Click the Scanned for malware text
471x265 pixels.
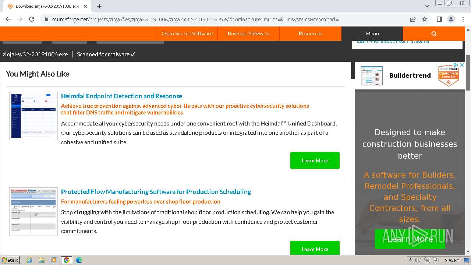(106, 54)
